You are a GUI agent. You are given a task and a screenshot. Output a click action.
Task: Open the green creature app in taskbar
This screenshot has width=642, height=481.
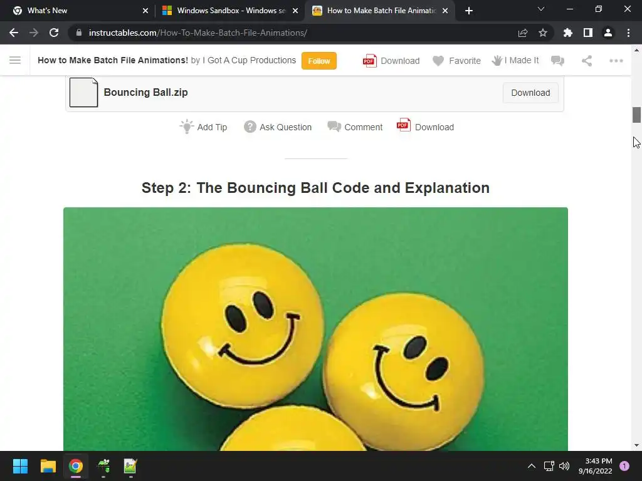(103, 466)
